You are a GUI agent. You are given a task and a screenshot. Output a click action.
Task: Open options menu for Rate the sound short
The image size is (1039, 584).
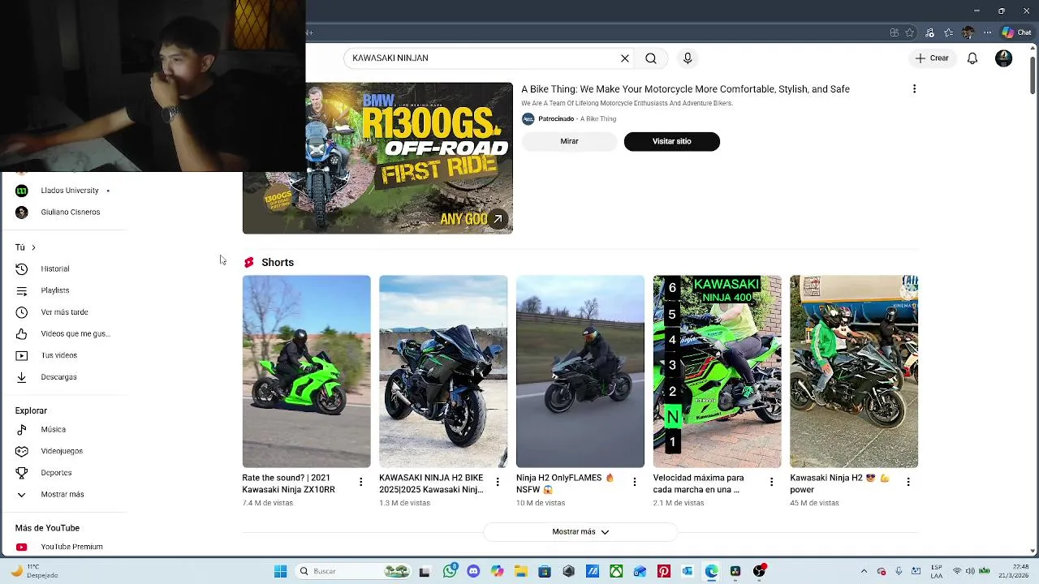[360, 482]
